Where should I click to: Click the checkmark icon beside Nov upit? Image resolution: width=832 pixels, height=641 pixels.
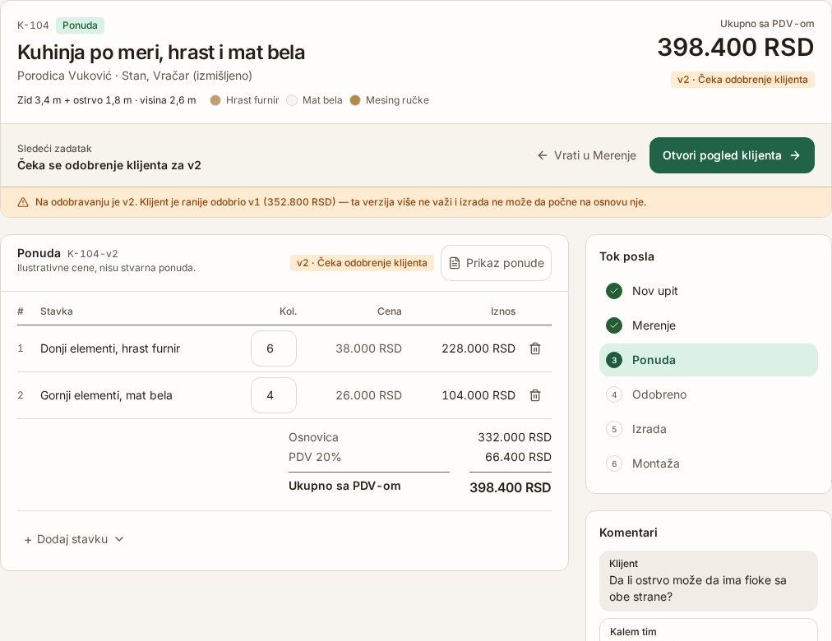coord(614,291)
